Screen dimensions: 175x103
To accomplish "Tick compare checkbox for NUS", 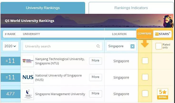I will pyautogui.click(x=145, y=77).
